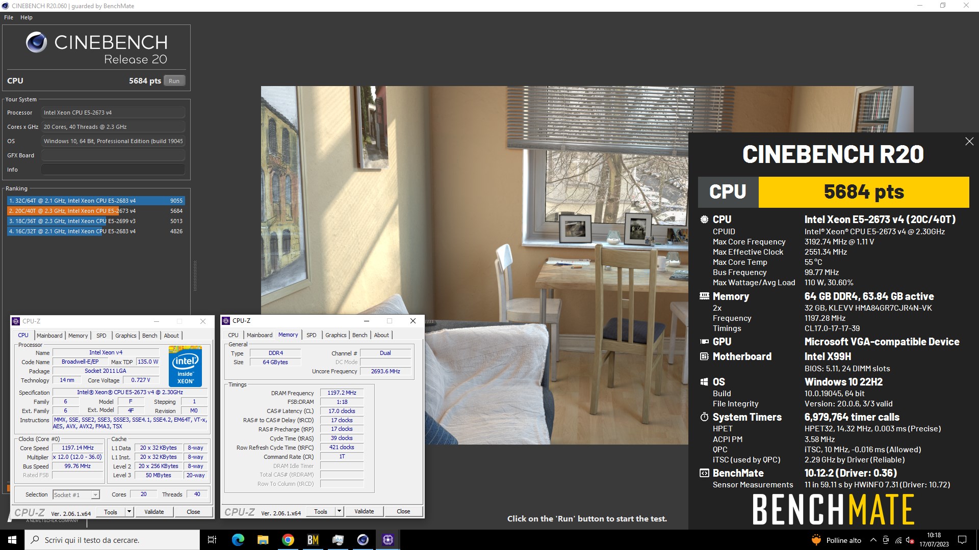
Task: Open Graphics tab in left CPU-Z window
Action: click(x=125, y=336)
